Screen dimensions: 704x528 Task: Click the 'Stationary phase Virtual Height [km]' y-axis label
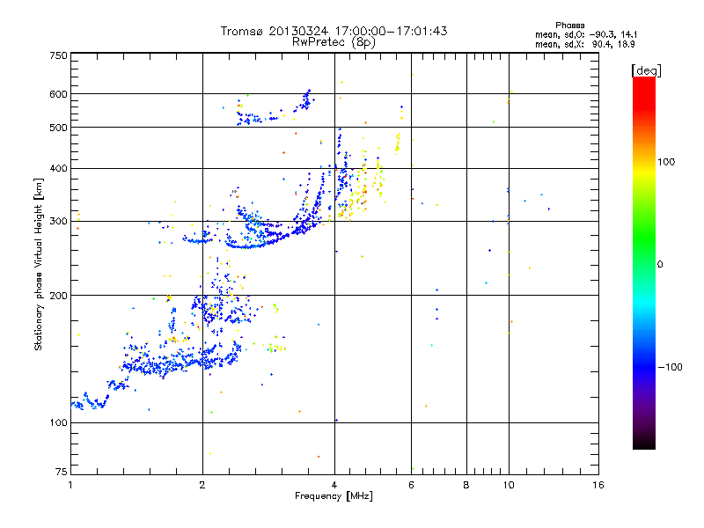pyautogui.click(x=39, y=264)
